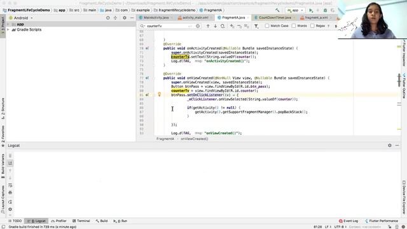Click the lightbulb quick-fix icon at line 81
This screenshot has width=407, height=229.
[x=160, y=95]
